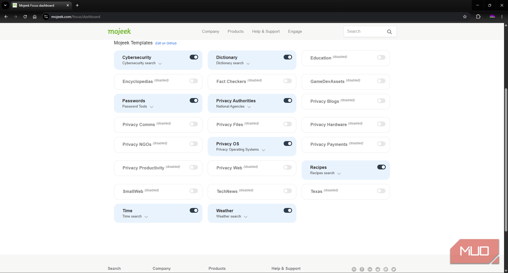Viewport: 508px width, 273px height.
Task: Disable the Privacy Authorities toggle
Action: pos(288,100)
